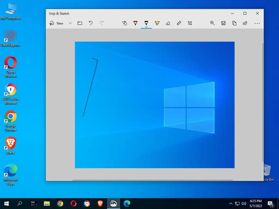Image resolution: width=279 pixels, height=209 pixels.
Task: Open clock showing 6:25 PM 5/7/2022
Action: [x=256, y=204]
